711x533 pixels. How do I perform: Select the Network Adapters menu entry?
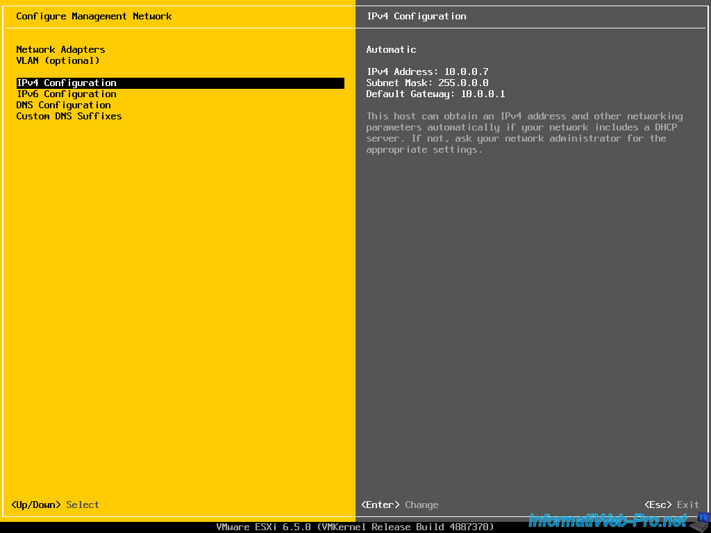(x=60, y=49)
